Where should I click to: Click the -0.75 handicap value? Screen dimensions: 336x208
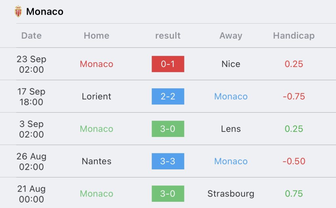tap(294, 96)
